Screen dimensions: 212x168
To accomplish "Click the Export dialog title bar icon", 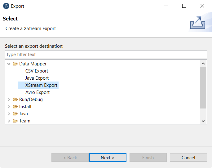I will click(6, 6).
